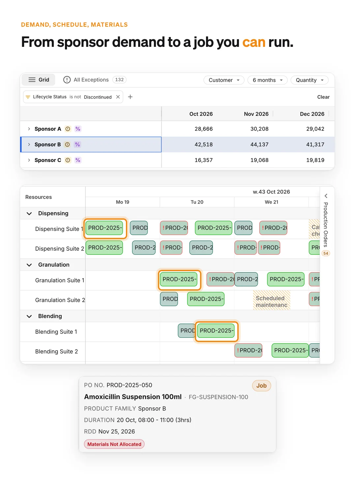Expand the Sponsor A row
The height and width of the screenshot is (477, 354).
point(29,129)
